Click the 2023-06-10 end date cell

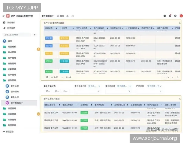click(135, 128)
